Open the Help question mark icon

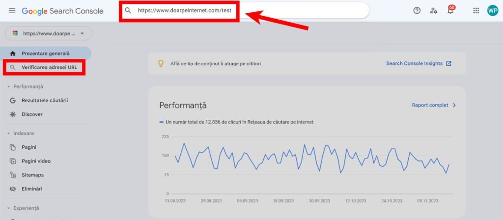[x=417, y=11]
